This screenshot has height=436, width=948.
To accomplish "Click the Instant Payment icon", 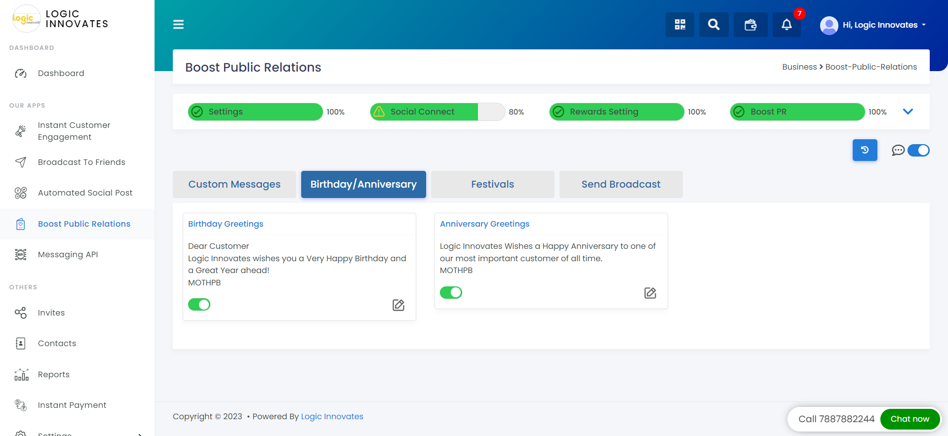I will click(x=21, y=405).
